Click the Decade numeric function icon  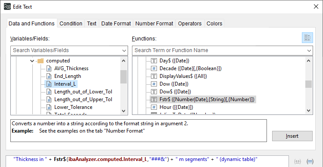click(x=154, y=68)
